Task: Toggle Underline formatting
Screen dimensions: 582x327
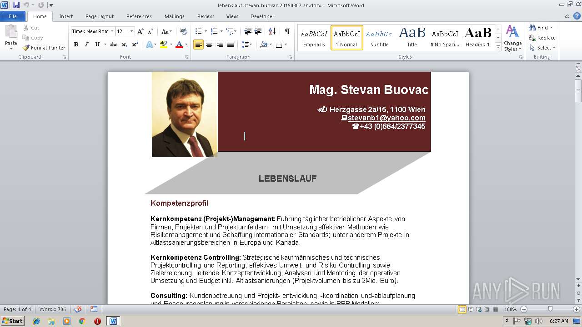Action: click(x=97, y=45)
